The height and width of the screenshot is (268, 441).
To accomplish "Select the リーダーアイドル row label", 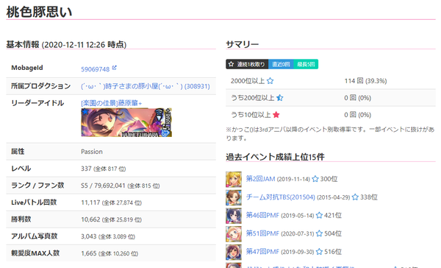I will [37, 103].
